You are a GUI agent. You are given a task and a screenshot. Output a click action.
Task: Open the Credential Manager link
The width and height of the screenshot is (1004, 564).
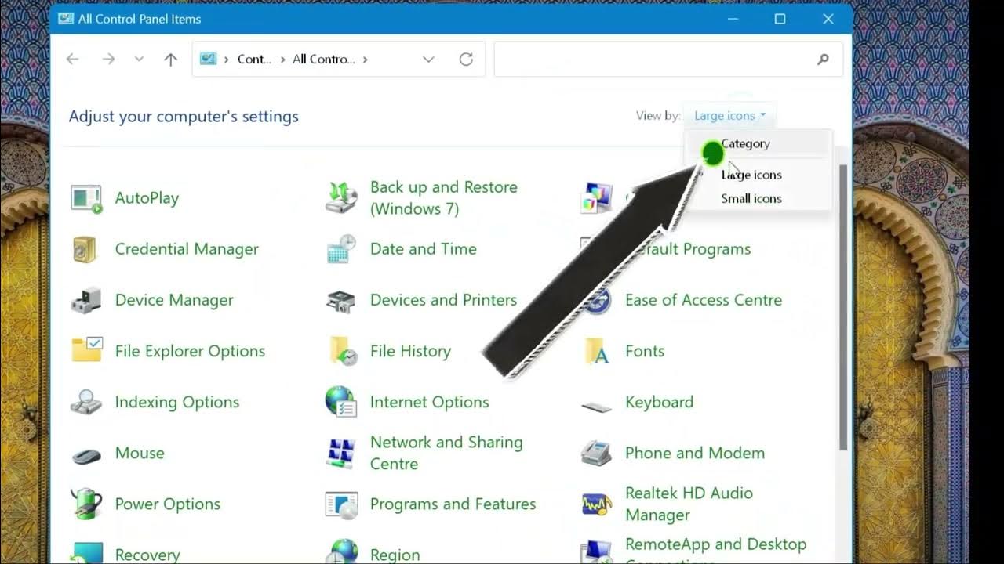click(x=187, y=249)
